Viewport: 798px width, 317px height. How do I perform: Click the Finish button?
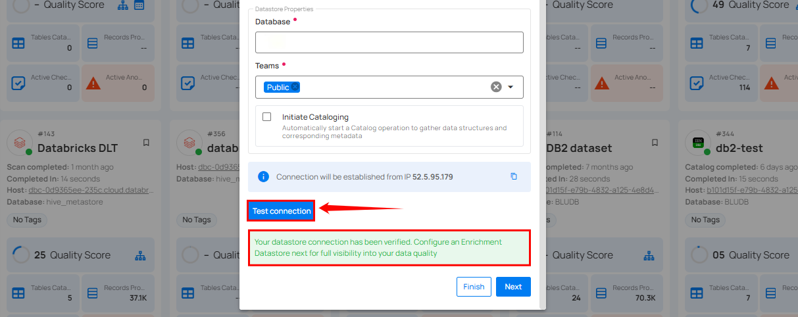474,287
